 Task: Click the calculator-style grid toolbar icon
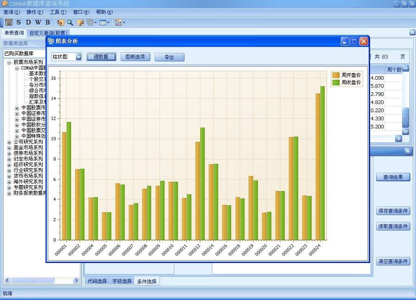[x=9, y=22]
